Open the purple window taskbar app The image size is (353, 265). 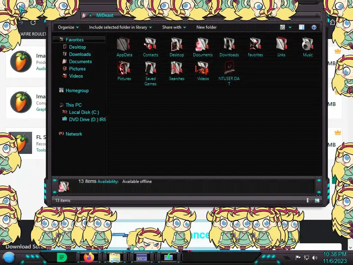point(142,257)
